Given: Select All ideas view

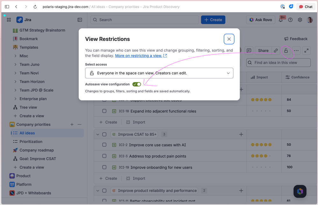Looking at the screenshot, I should [47, 133].
